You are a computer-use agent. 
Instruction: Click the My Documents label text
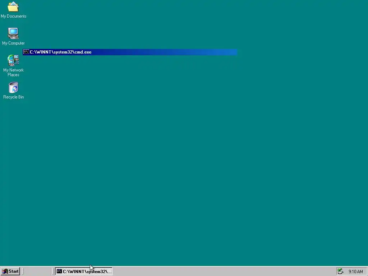[13, 16]
